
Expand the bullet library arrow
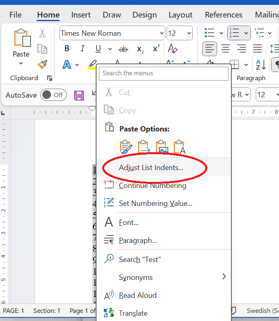click(221, 33)
